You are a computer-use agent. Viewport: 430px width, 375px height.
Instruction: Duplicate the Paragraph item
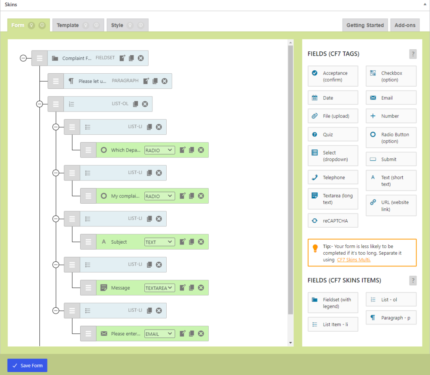pyautogui.click(x=155, y=81)
